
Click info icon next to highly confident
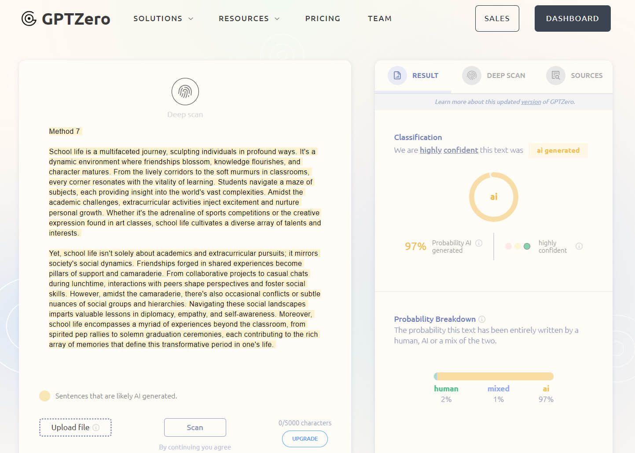pyautogui.click(x=579, y=246)
